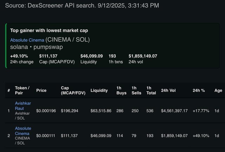Image resolution: width=225 pixels, height=152 pixels.
Task: Click the $4,561,397.17 volume cell
Action: tap(174, 111)
